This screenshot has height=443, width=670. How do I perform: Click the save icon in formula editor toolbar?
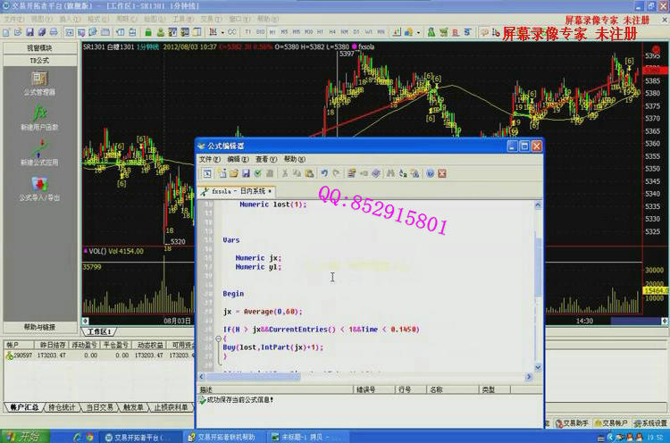[x=246, y=173]
